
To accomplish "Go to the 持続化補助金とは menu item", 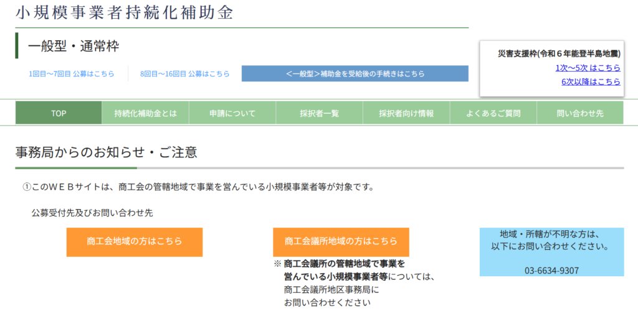I will 145,113.
